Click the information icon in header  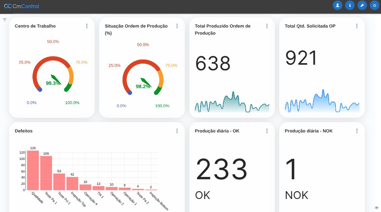tap(350, 5)
